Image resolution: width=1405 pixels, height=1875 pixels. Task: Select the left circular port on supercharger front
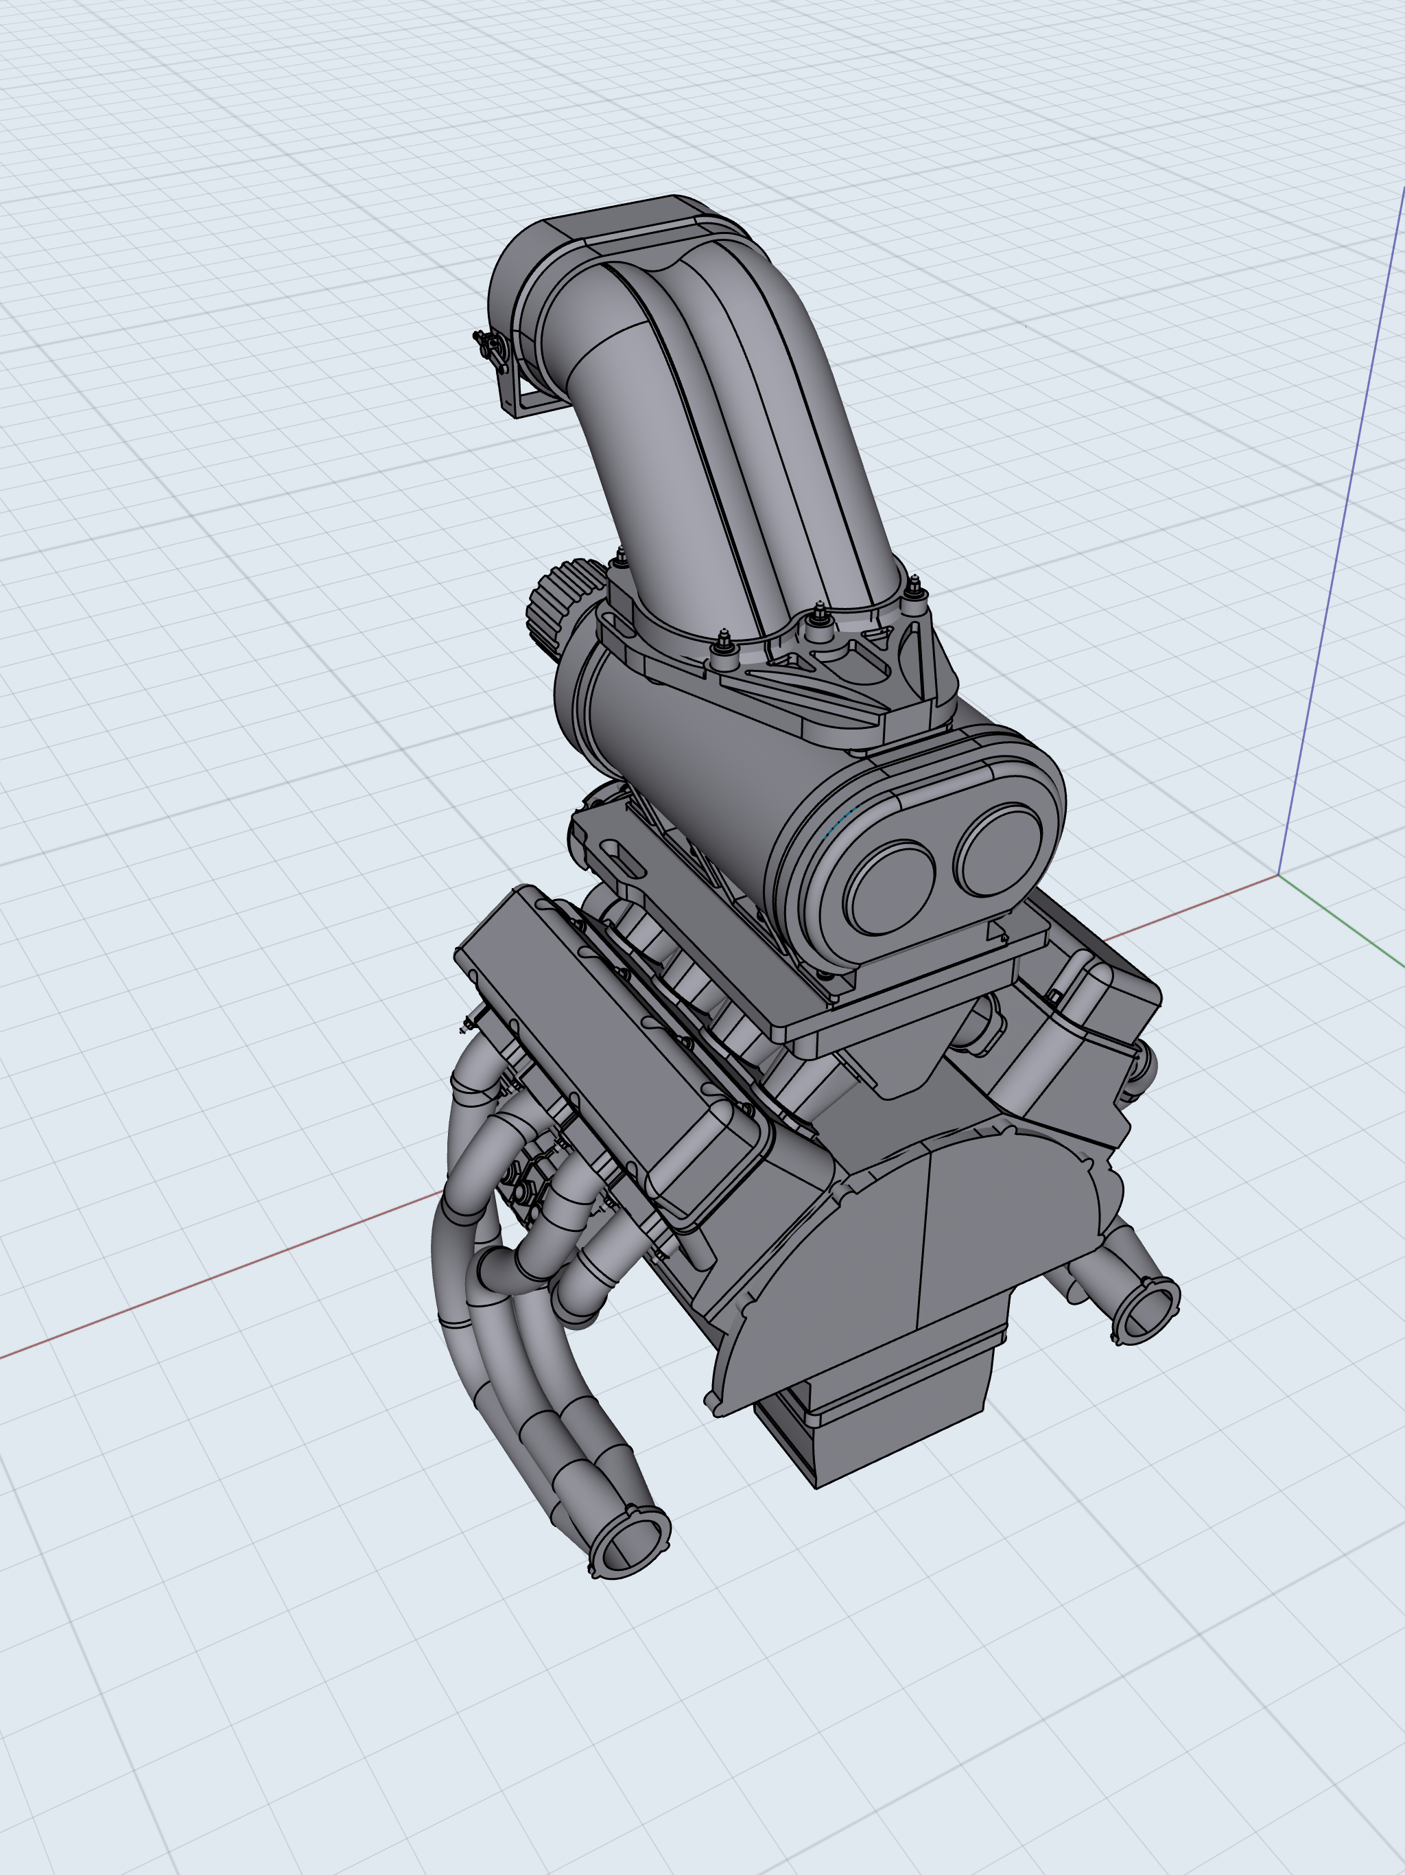pyautogui.click(x=890, y=887)
